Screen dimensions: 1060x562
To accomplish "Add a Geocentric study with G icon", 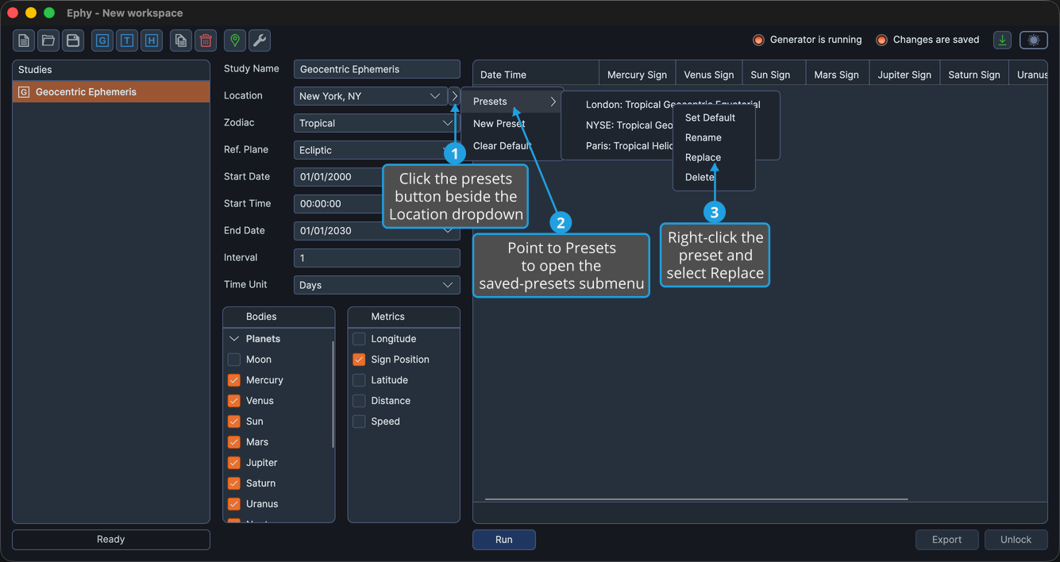I will point(102,40).
